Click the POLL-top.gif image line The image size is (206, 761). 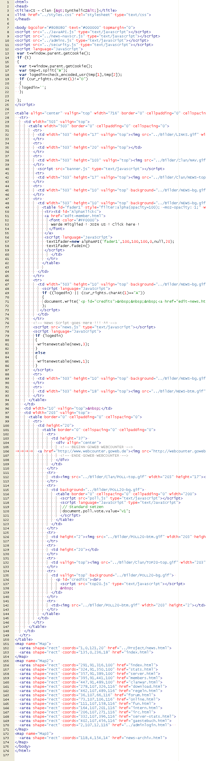128,477
